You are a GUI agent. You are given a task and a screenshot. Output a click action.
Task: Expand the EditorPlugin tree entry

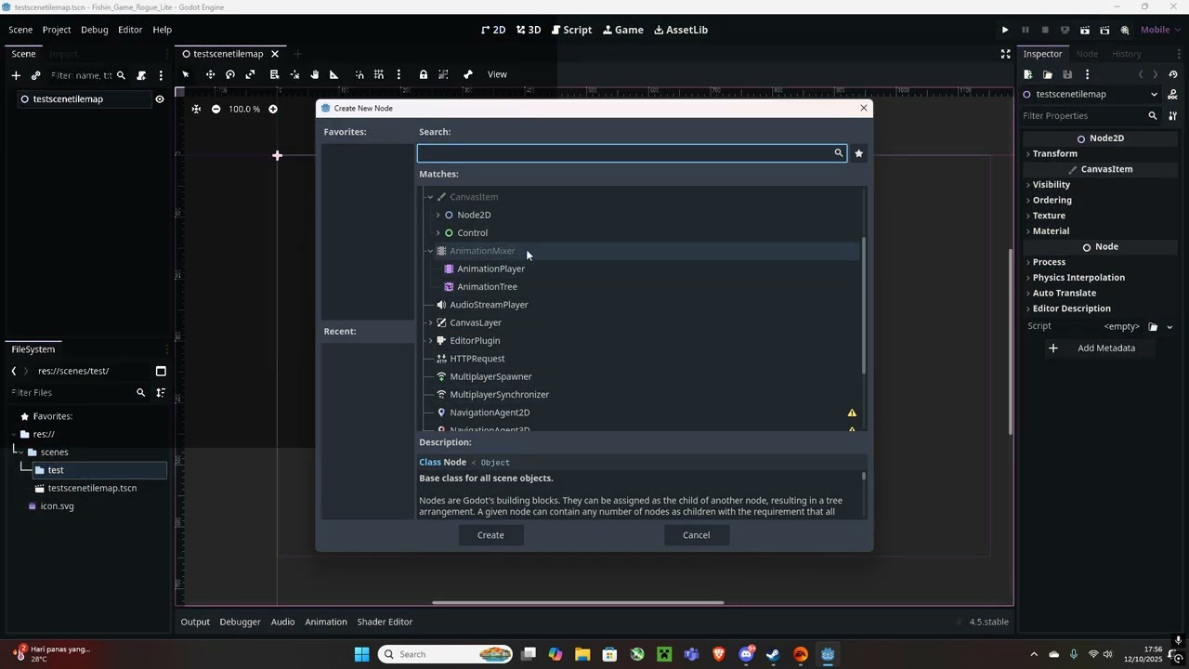(x=430, y=341)
